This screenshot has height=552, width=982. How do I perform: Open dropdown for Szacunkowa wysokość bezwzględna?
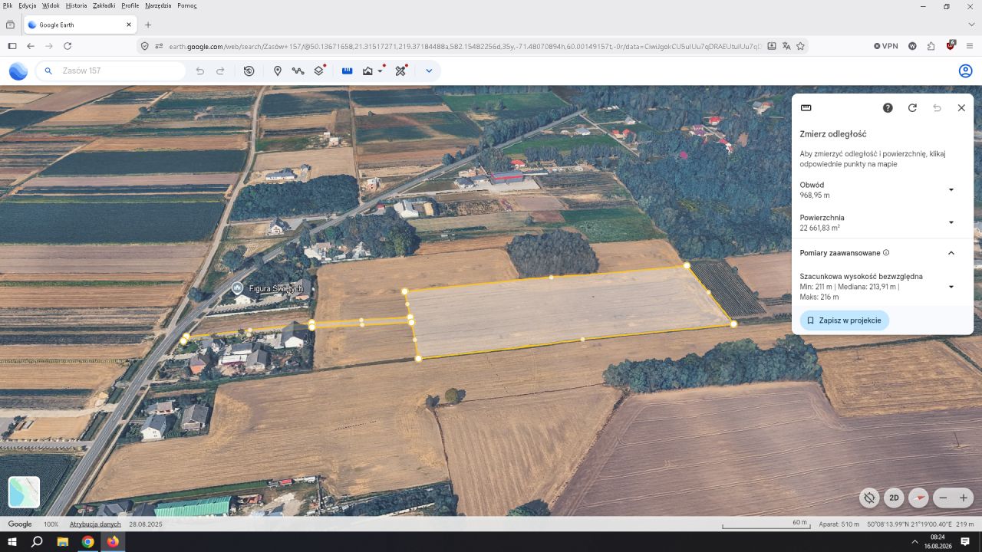951,287
